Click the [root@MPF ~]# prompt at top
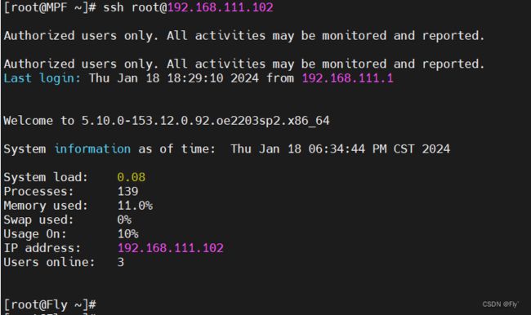This screenshot has width=531, height=315. (x=50, y=8)
